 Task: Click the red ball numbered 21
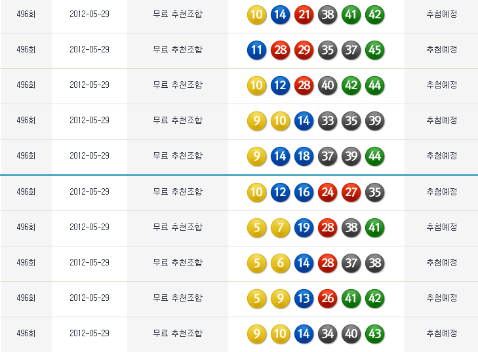click(304, 14)
